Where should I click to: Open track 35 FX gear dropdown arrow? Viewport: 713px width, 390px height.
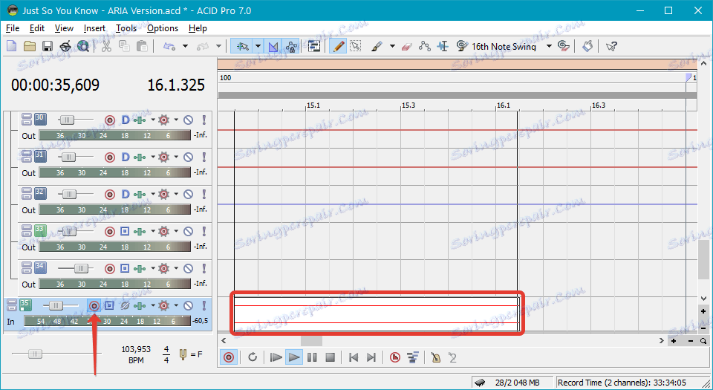coord(176,305)
